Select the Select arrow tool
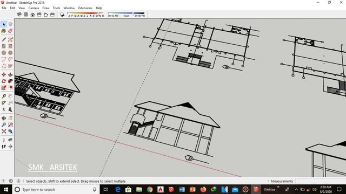346x194 pixels. pyautogui.click(x=4, y=24)
